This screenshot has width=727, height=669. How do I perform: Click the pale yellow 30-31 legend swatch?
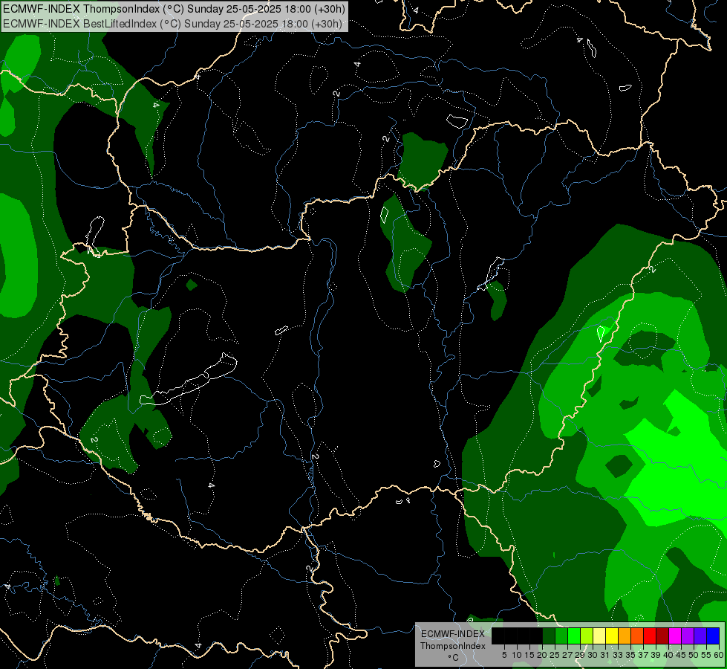point(599,636)
